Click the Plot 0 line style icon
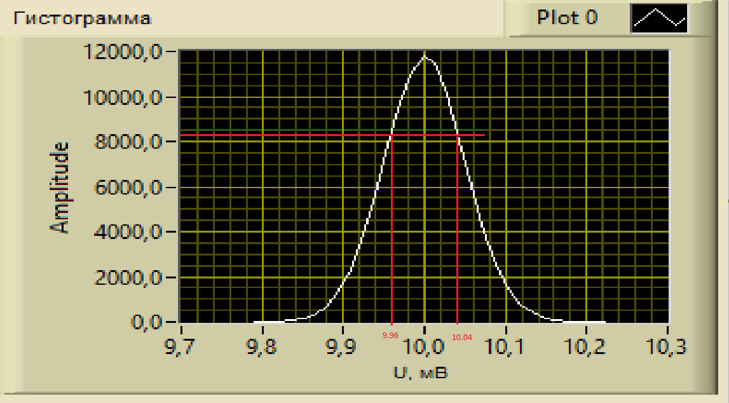The image size is (729, 403). [659, 18]
